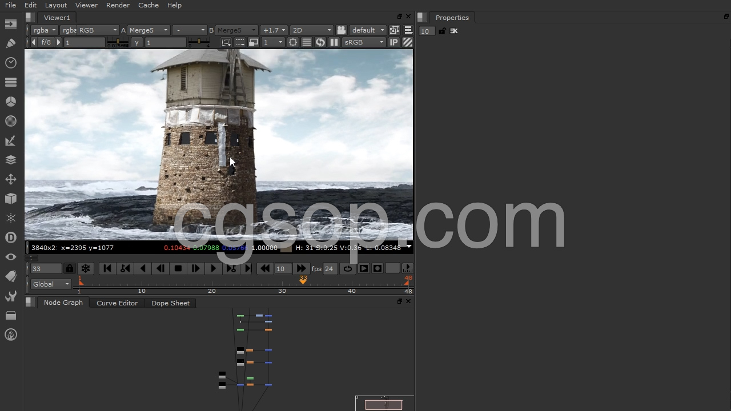Open the Other nodes menu
The width and height of the screenshot is (731, 411).
(x=11, y=315)
